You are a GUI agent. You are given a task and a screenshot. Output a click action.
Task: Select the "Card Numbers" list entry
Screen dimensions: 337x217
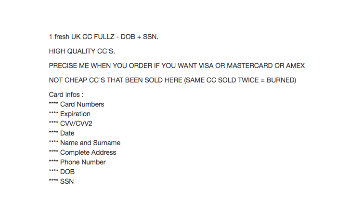(x=82, y=104)
